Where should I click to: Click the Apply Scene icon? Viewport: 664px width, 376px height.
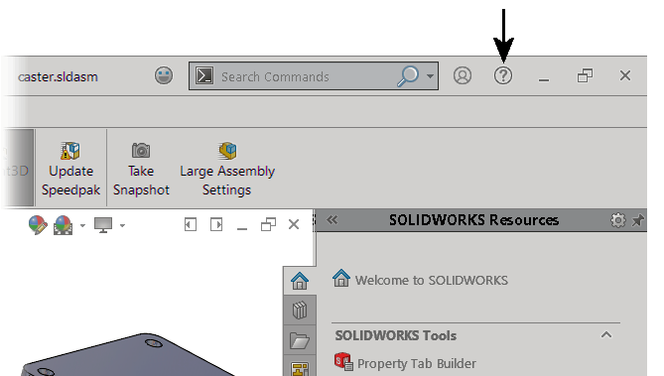(64, 225)
